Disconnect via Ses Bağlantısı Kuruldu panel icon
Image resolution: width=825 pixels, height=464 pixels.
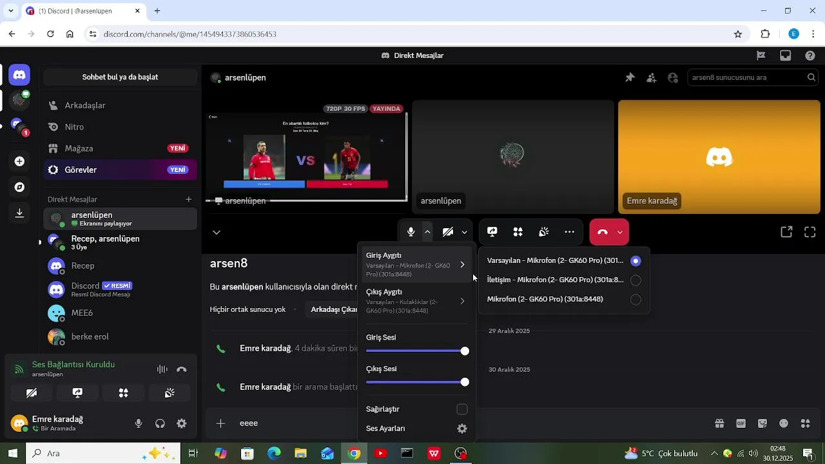pyautogui.click(x=182, y=369)
